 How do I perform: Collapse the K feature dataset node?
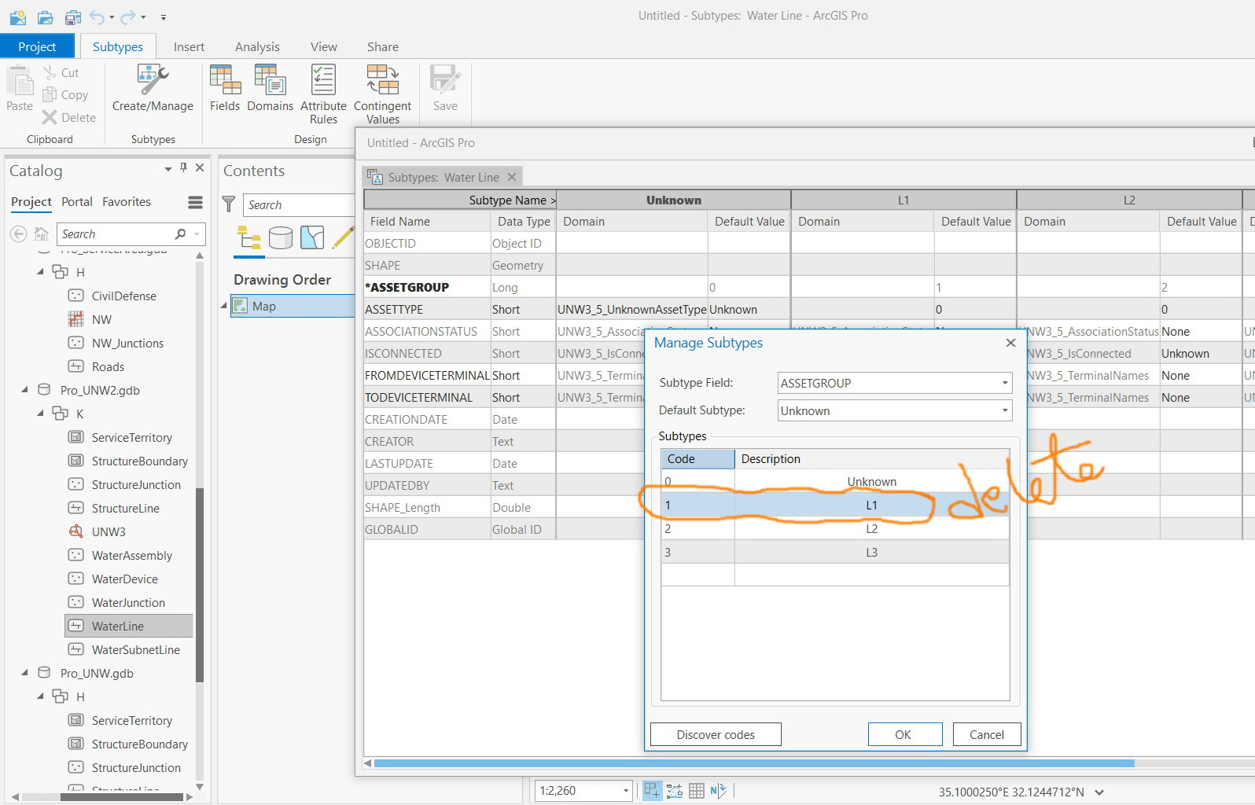[40, 413]
